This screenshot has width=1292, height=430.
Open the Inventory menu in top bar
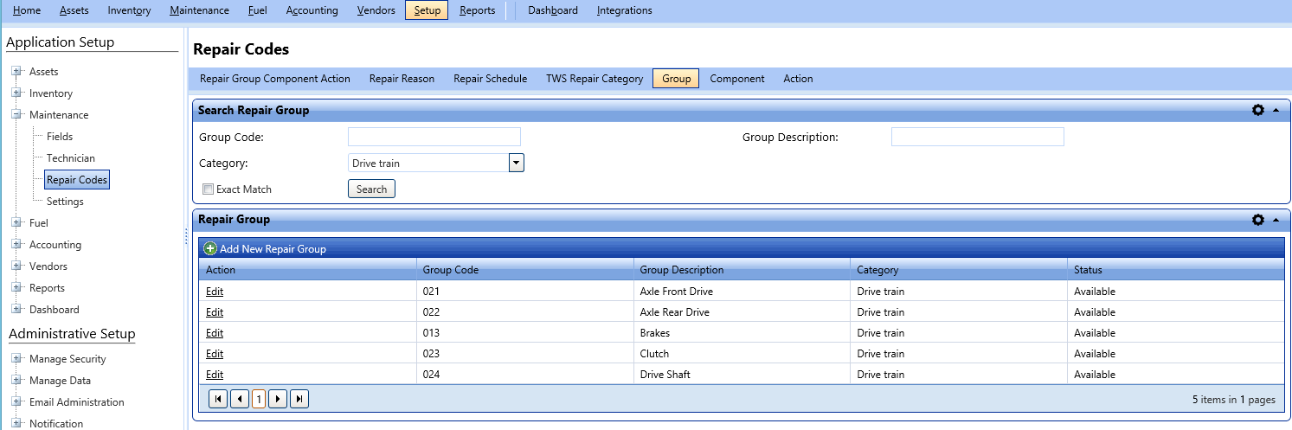(129, 10)
